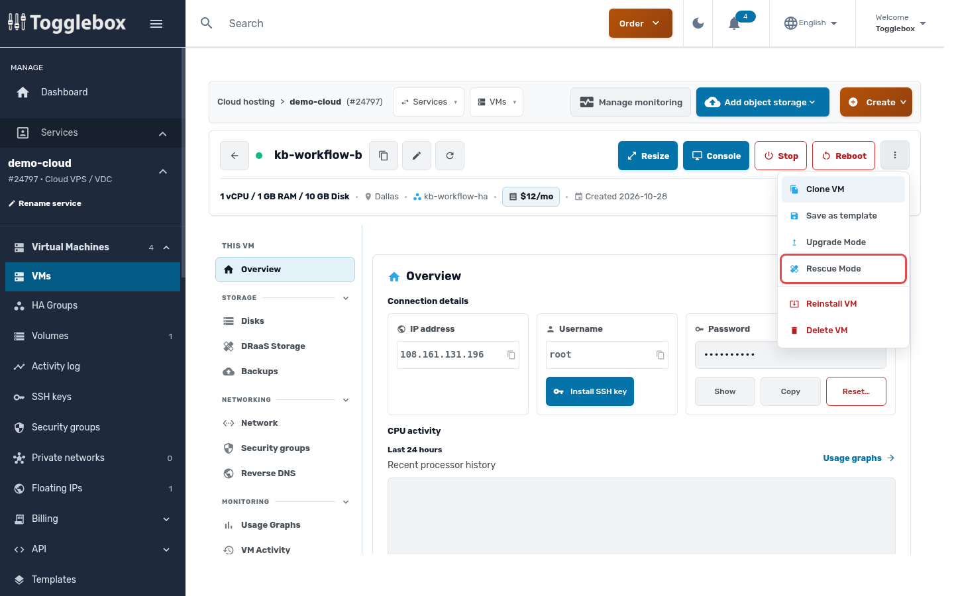
Task: Open VM Security groups tab
Action: 285,448
